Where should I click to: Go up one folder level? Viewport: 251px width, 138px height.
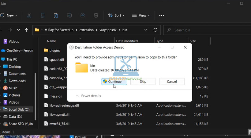[x=27, y=30]
